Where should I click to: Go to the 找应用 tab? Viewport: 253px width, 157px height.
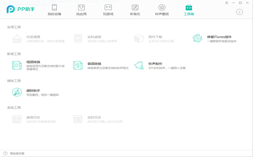(81, 10)
